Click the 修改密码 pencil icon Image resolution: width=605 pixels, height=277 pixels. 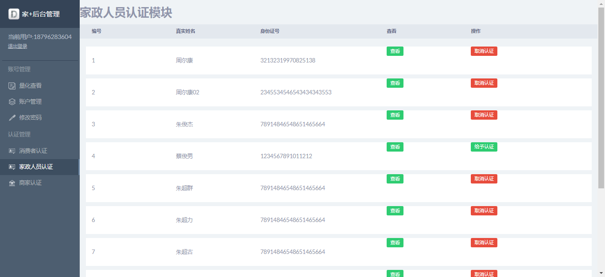pyautogui.click(x=12, y=117)
